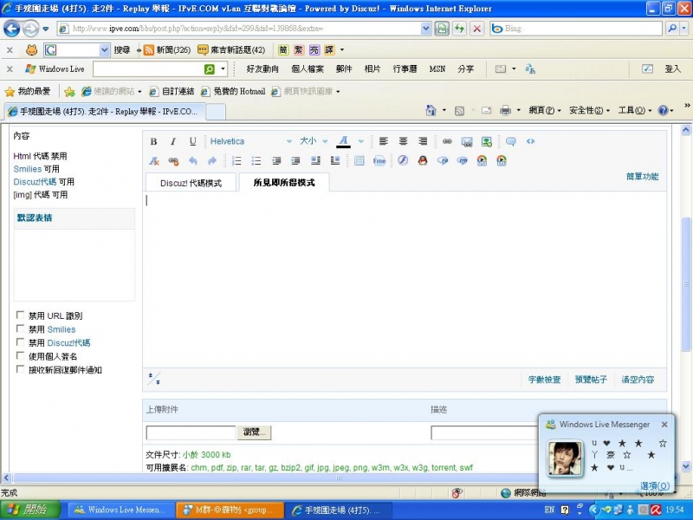The image size is (693, 520).
Task: Switch to Discuz! 代碼模式 tab
Action: pyautogui.click(x=191, y=183)
